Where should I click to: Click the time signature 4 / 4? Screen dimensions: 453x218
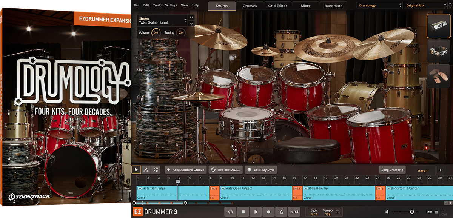point(314,214)
